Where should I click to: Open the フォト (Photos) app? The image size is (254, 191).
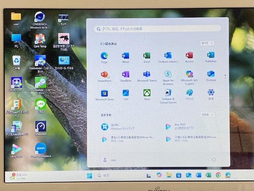pos(126,95)
